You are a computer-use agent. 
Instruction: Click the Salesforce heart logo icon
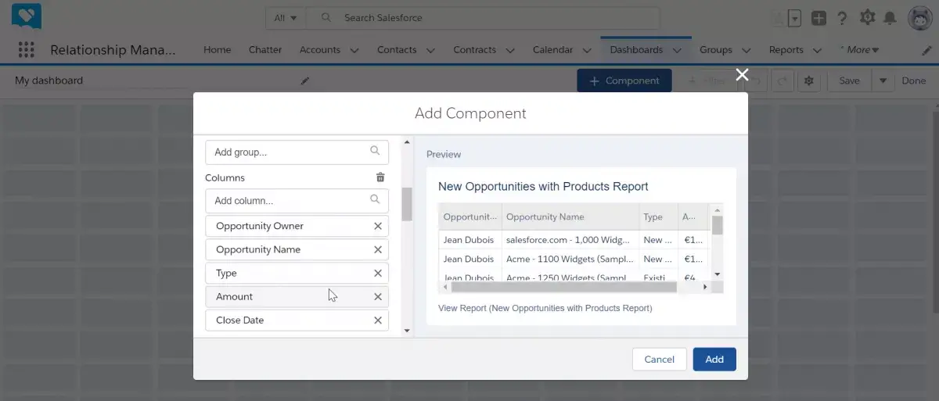(x=27, y=16)
